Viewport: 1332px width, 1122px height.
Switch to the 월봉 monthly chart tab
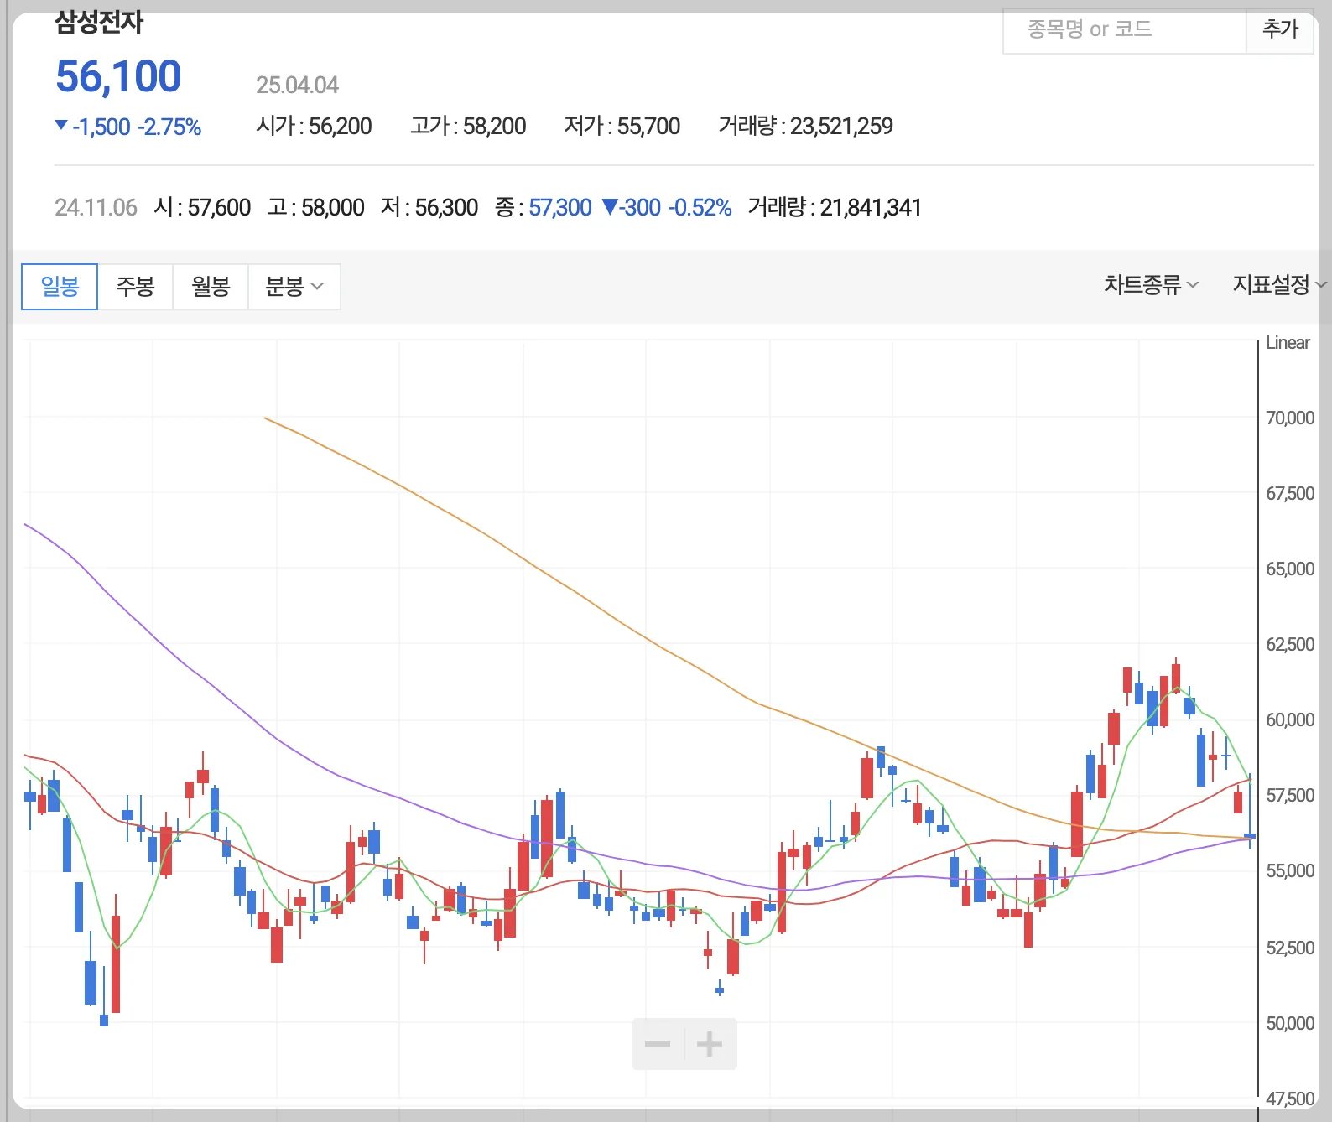(211, 287)
